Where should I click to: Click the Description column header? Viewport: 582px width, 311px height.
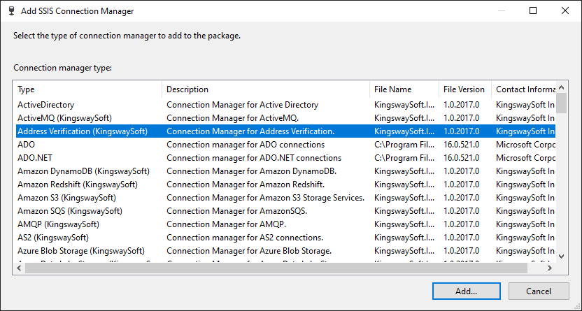[x=266, y=89]
